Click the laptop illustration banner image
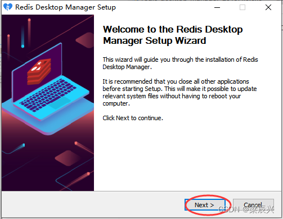Image resolution: width=283 pixels, height=219 pixels. [x=48, y=103]
